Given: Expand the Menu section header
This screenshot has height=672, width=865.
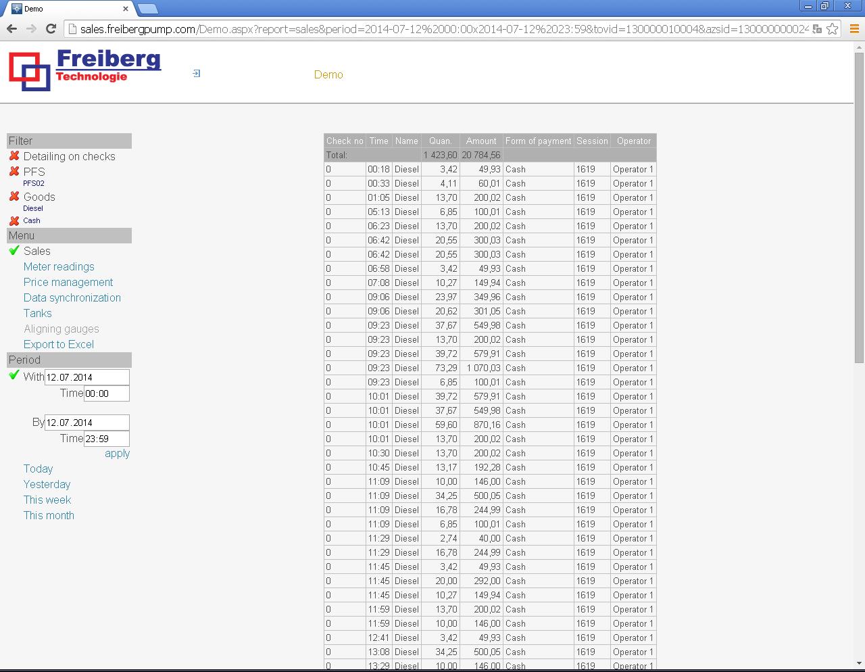Looking at the screenshot, I should tap(68, 235).
